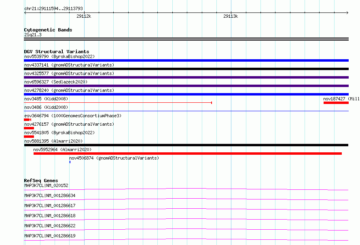Select the black nsv4337141 variant bar
The image size is (360, 245).
tap(186, 69)
